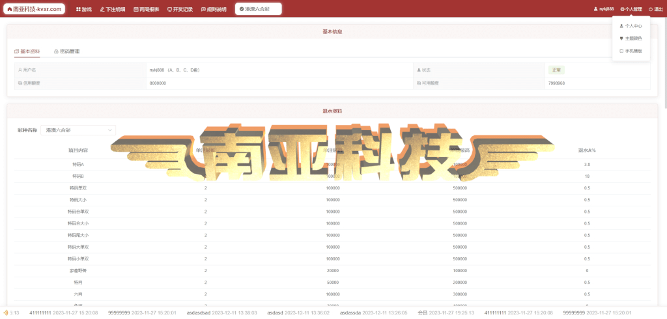Click the 特码尾大小 row name
This screenshot has width=667, height=319.
78,235
